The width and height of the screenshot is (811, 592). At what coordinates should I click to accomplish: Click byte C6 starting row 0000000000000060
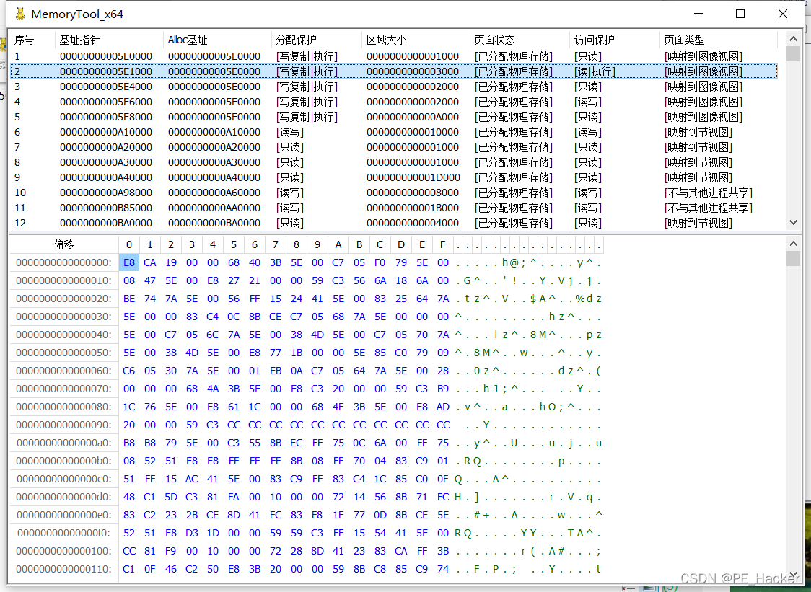point(128,371)
